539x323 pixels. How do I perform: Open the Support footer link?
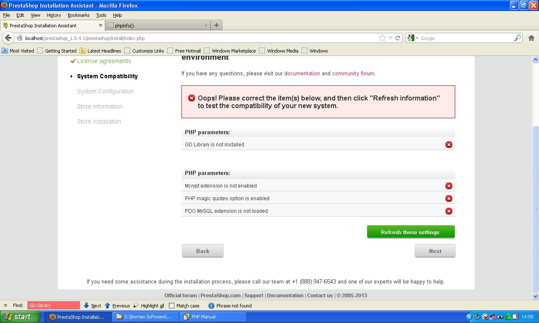click(254, 296)
